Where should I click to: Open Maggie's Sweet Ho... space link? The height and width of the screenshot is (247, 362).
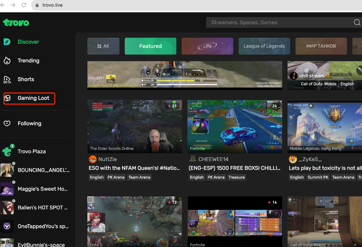[x=42, y=189]
